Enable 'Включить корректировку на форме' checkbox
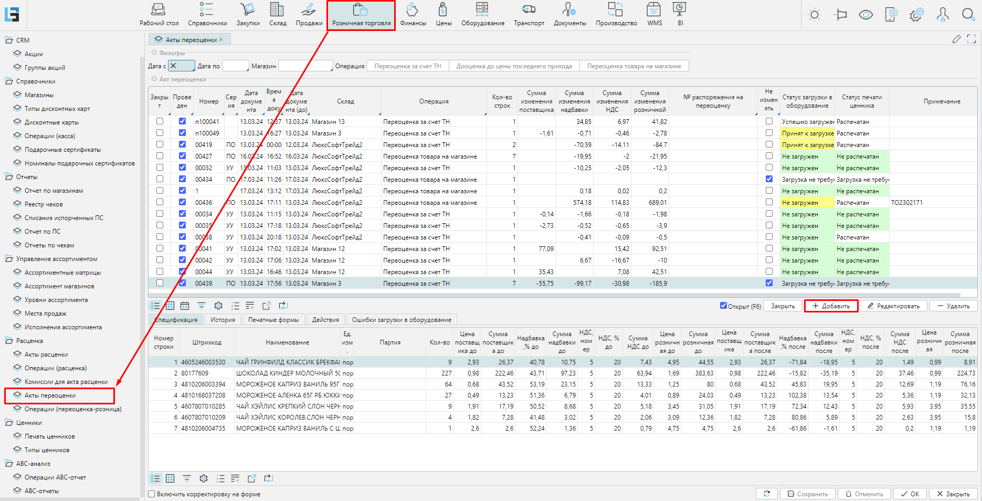982x501 pixels. point(152,494)
